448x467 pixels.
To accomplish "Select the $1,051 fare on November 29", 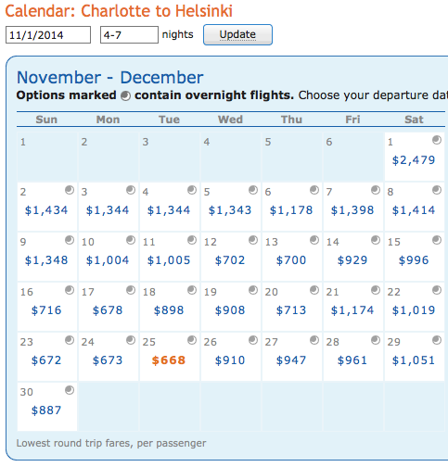I will [x=414, y=360].
